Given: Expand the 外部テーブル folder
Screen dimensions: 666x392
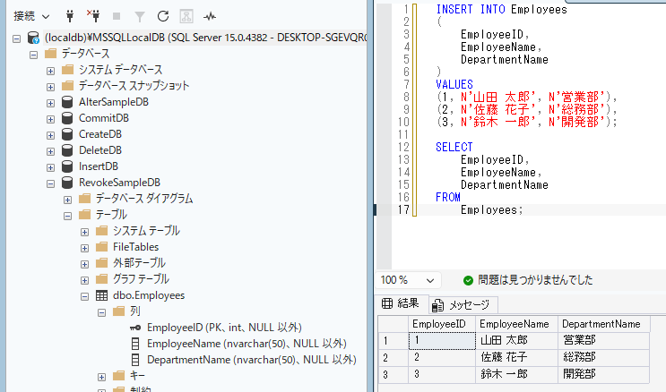Looking at the screenshot, I should [x=84, y=264].
